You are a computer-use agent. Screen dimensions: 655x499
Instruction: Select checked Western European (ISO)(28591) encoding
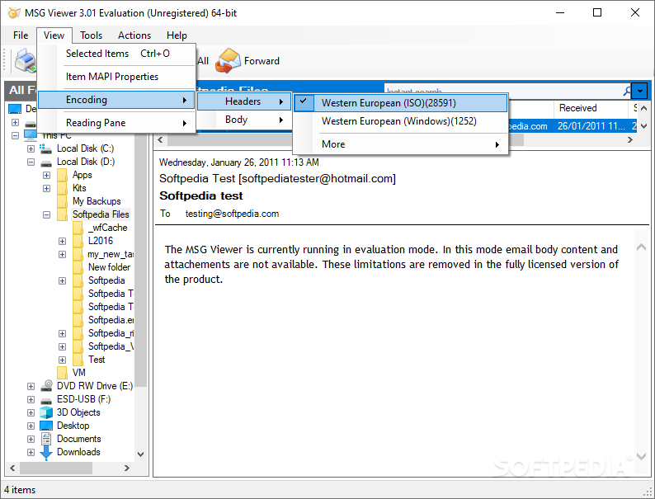pos(401,103)
